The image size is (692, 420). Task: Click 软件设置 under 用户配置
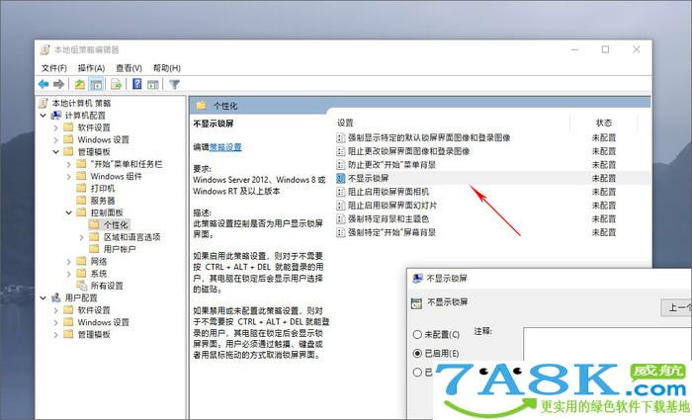click(94, 310)
